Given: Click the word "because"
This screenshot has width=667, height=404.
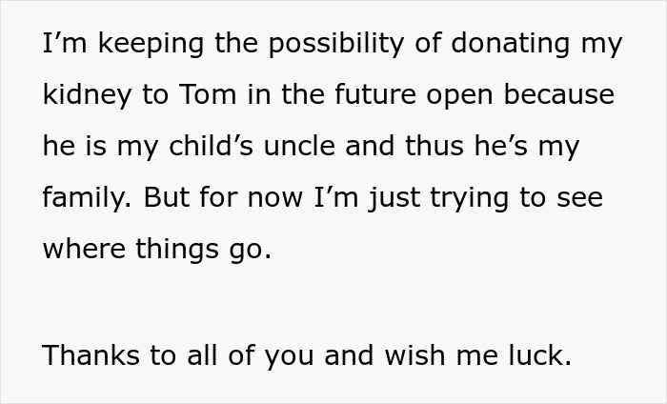Looking at the screenshot, I should click(x=562, y=95).
